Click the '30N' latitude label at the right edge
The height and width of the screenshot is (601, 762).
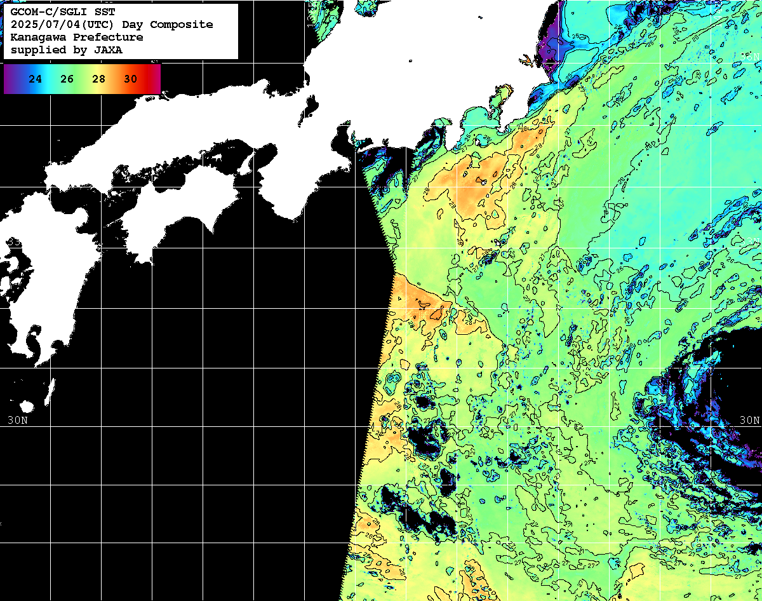pos(749,420)
